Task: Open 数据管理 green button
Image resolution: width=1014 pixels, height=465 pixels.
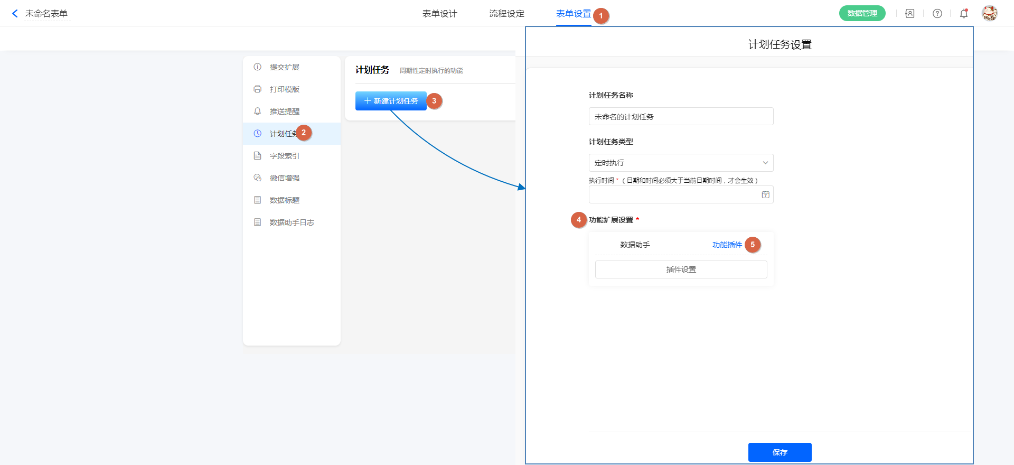Action: click(x=862, y=14)
